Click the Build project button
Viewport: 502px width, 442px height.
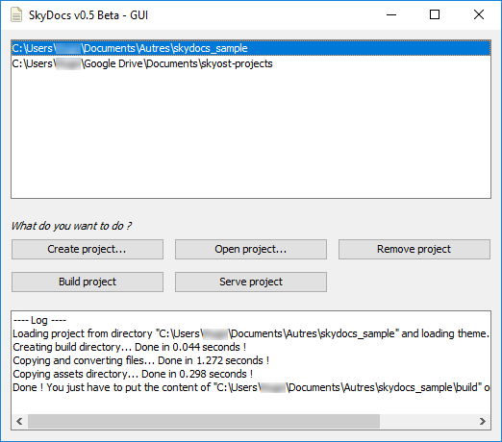88,282
